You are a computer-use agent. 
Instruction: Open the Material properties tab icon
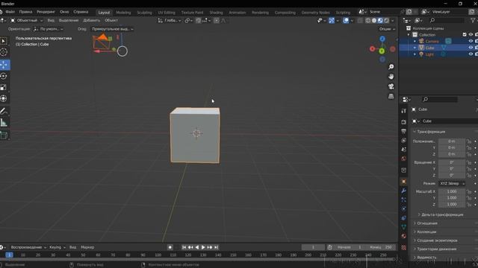[x=403, y=236]
